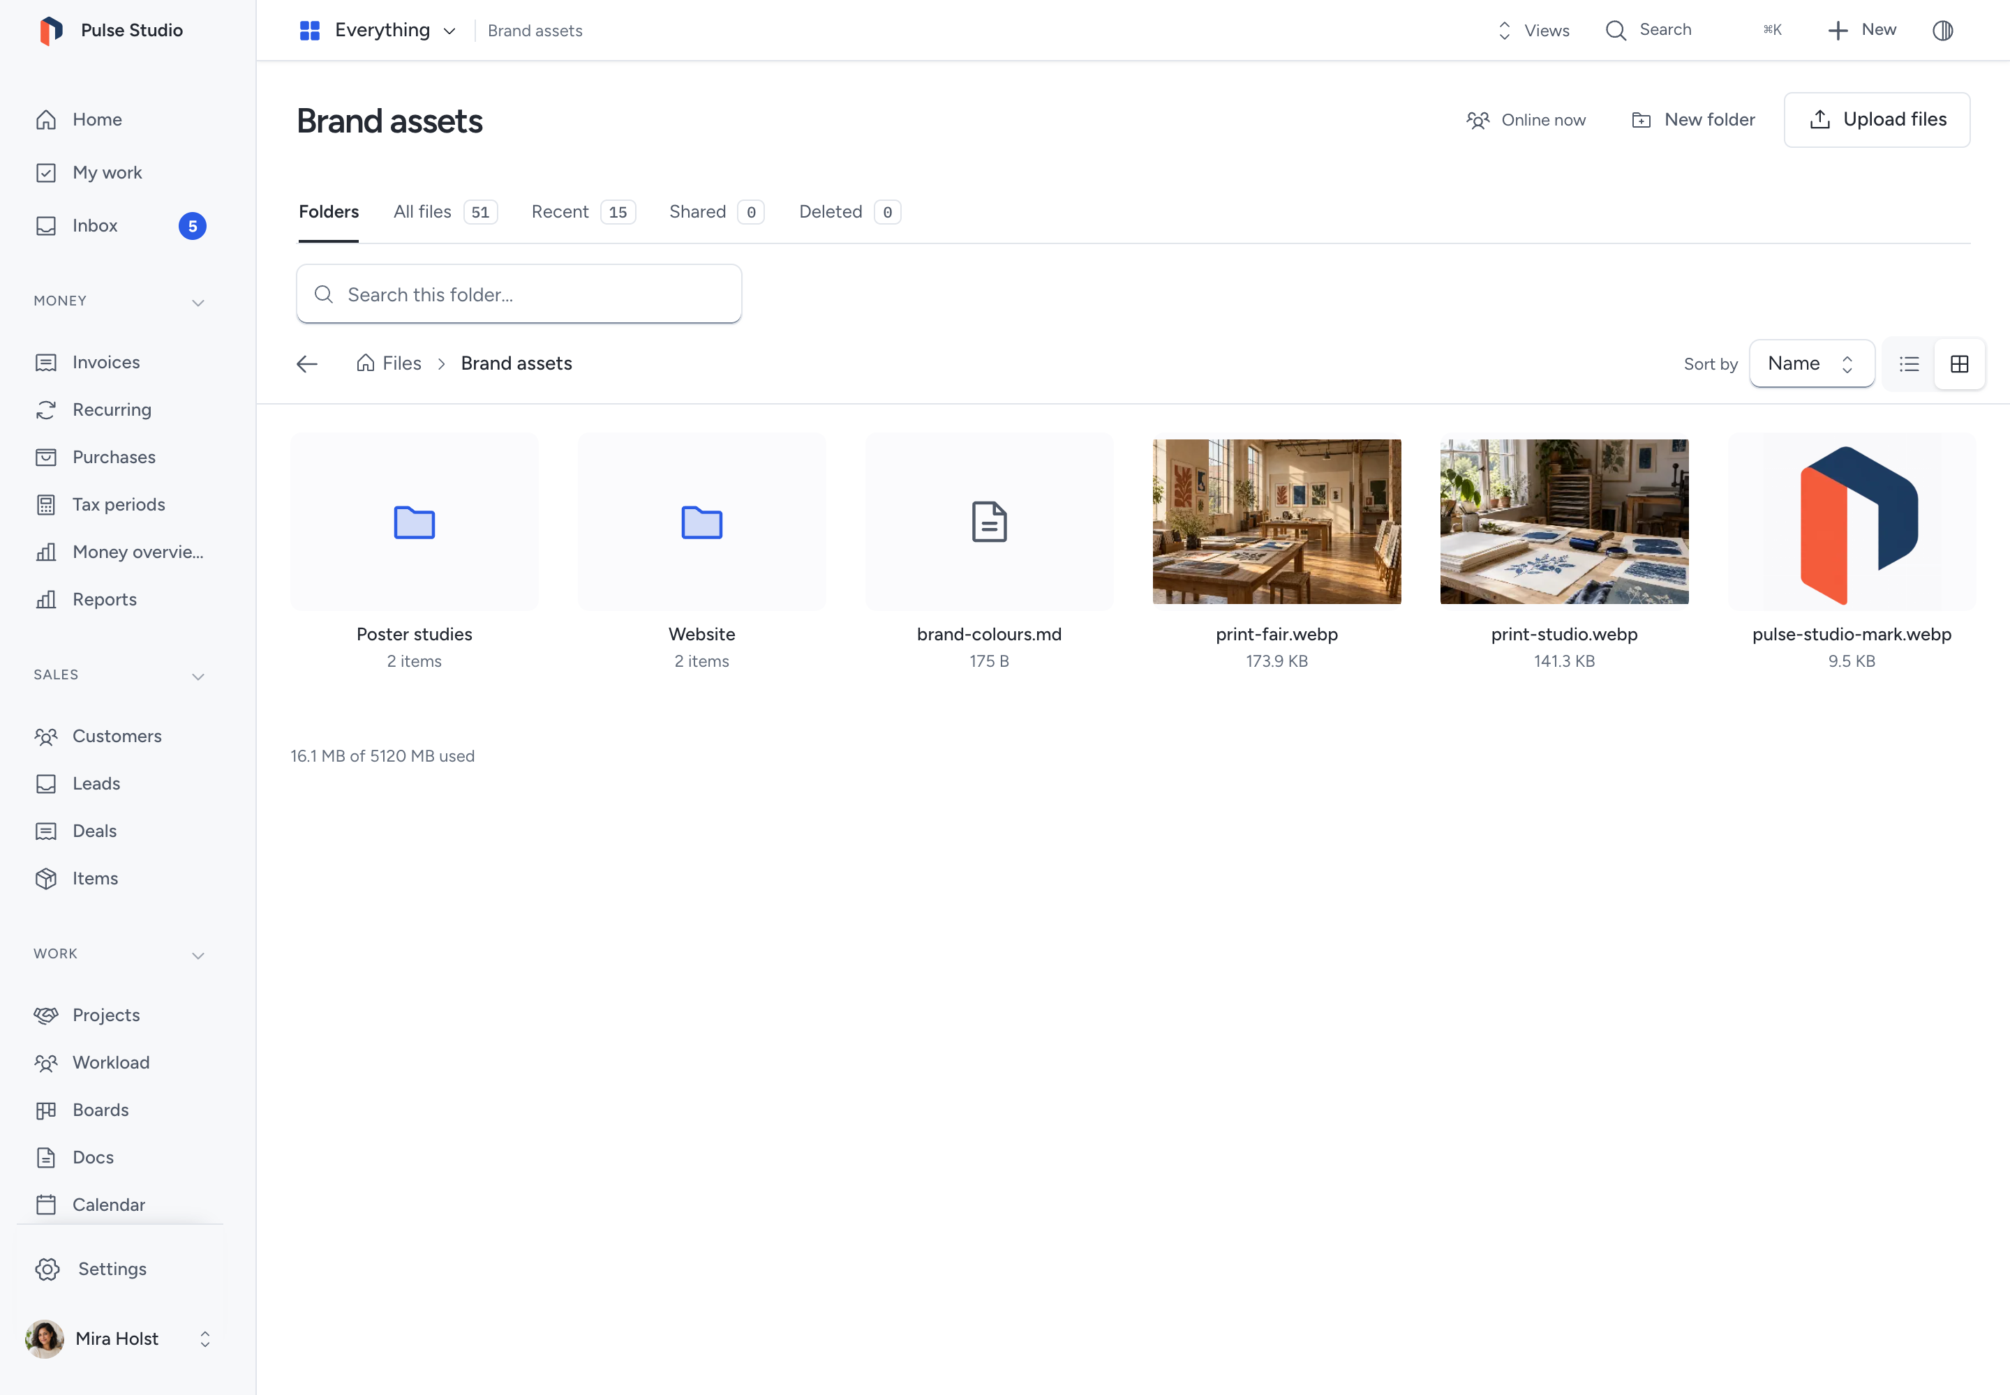Open Settings
The image size is (2010, 1395).
pos(120,1269)
